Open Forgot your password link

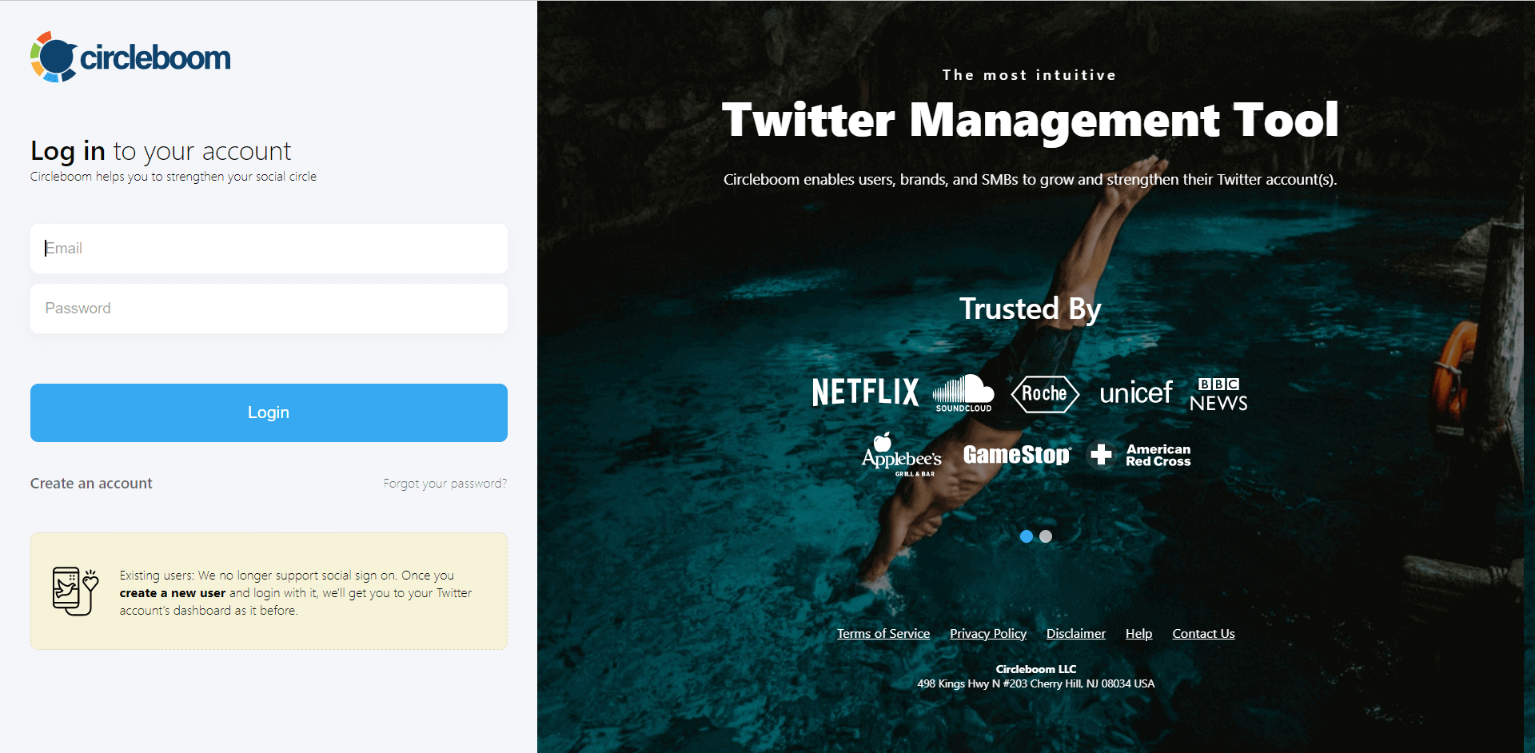[x=445, y=484]
